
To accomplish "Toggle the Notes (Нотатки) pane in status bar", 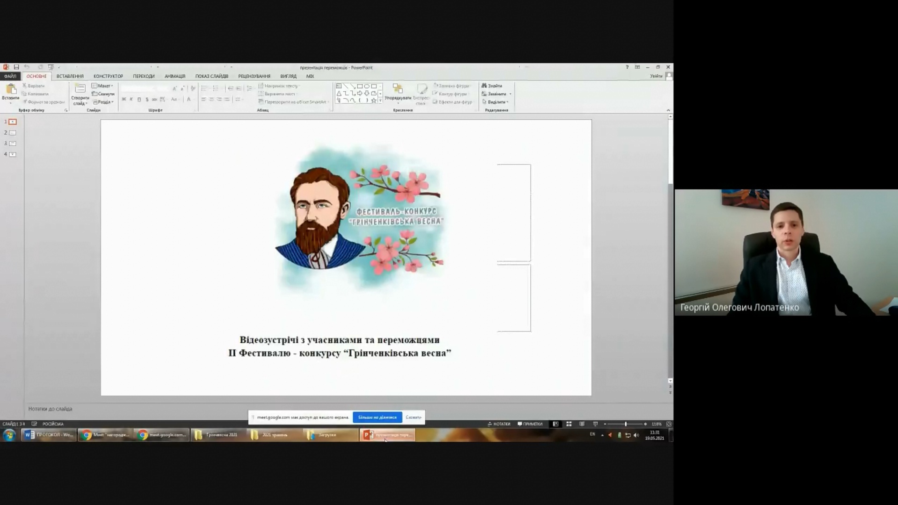I will pos(499,424).
